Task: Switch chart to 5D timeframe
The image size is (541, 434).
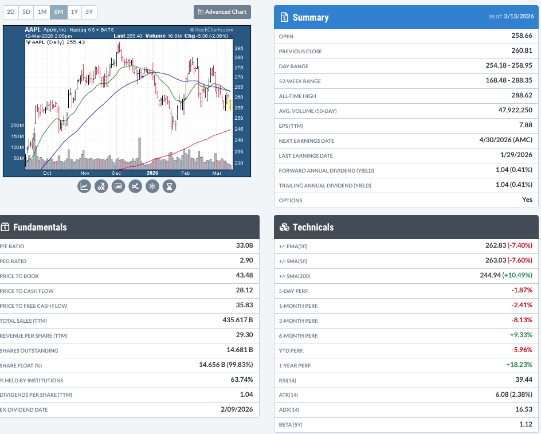Action: (x=26, y=12)
